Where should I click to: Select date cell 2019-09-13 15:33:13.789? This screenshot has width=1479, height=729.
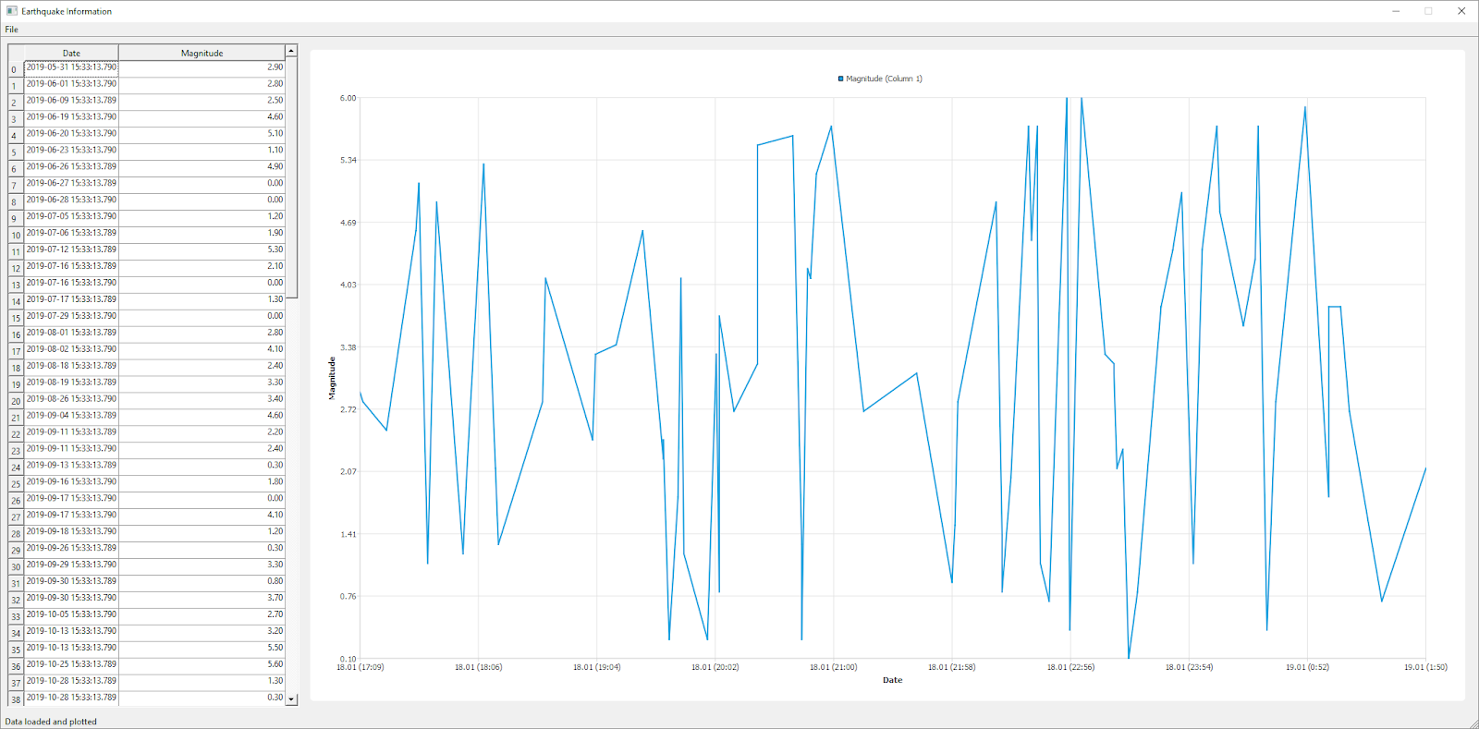tap(71, 466)
